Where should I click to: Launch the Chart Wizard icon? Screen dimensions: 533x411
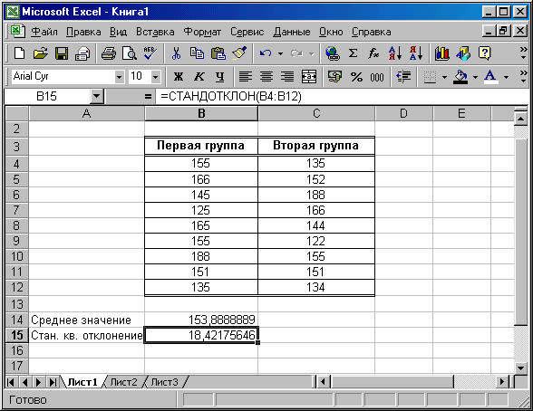click(442, 53)
